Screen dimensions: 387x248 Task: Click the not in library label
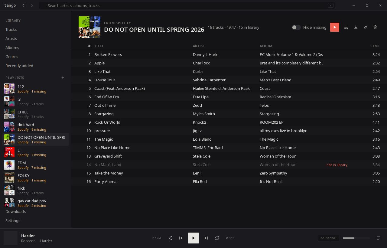click(x=337, y=165)
